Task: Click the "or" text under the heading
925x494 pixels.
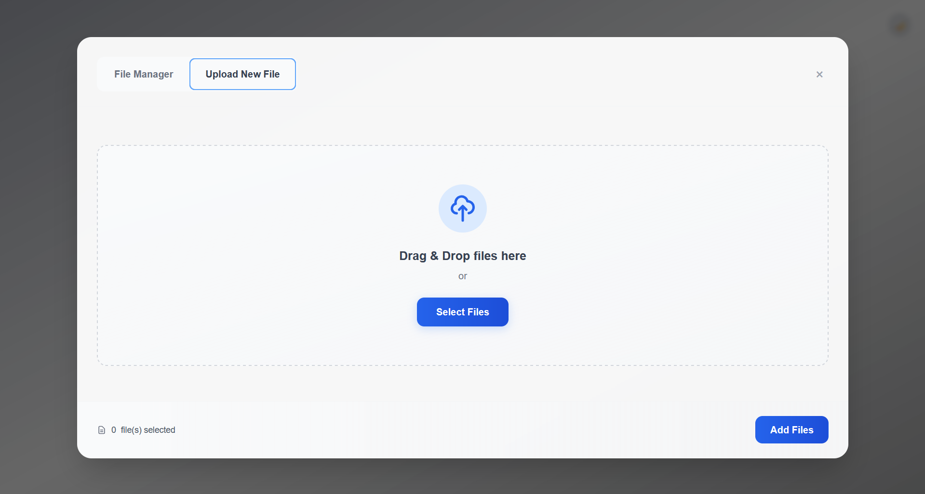Action: [462, 276]
